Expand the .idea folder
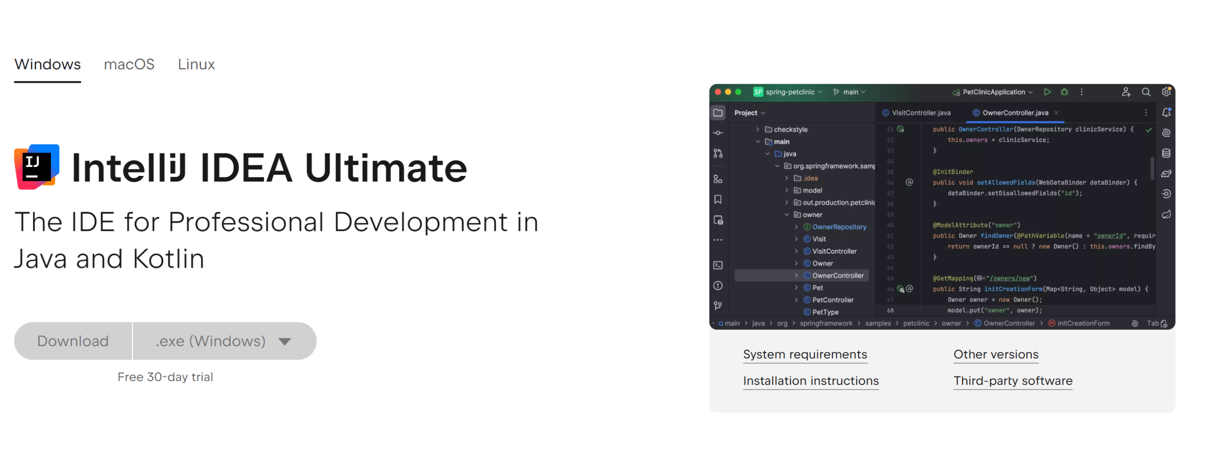The height and width of the screenshot is (457, 1224). tap(787, 178)
